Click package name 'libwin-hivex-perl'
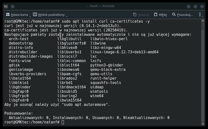 [109, 39]
